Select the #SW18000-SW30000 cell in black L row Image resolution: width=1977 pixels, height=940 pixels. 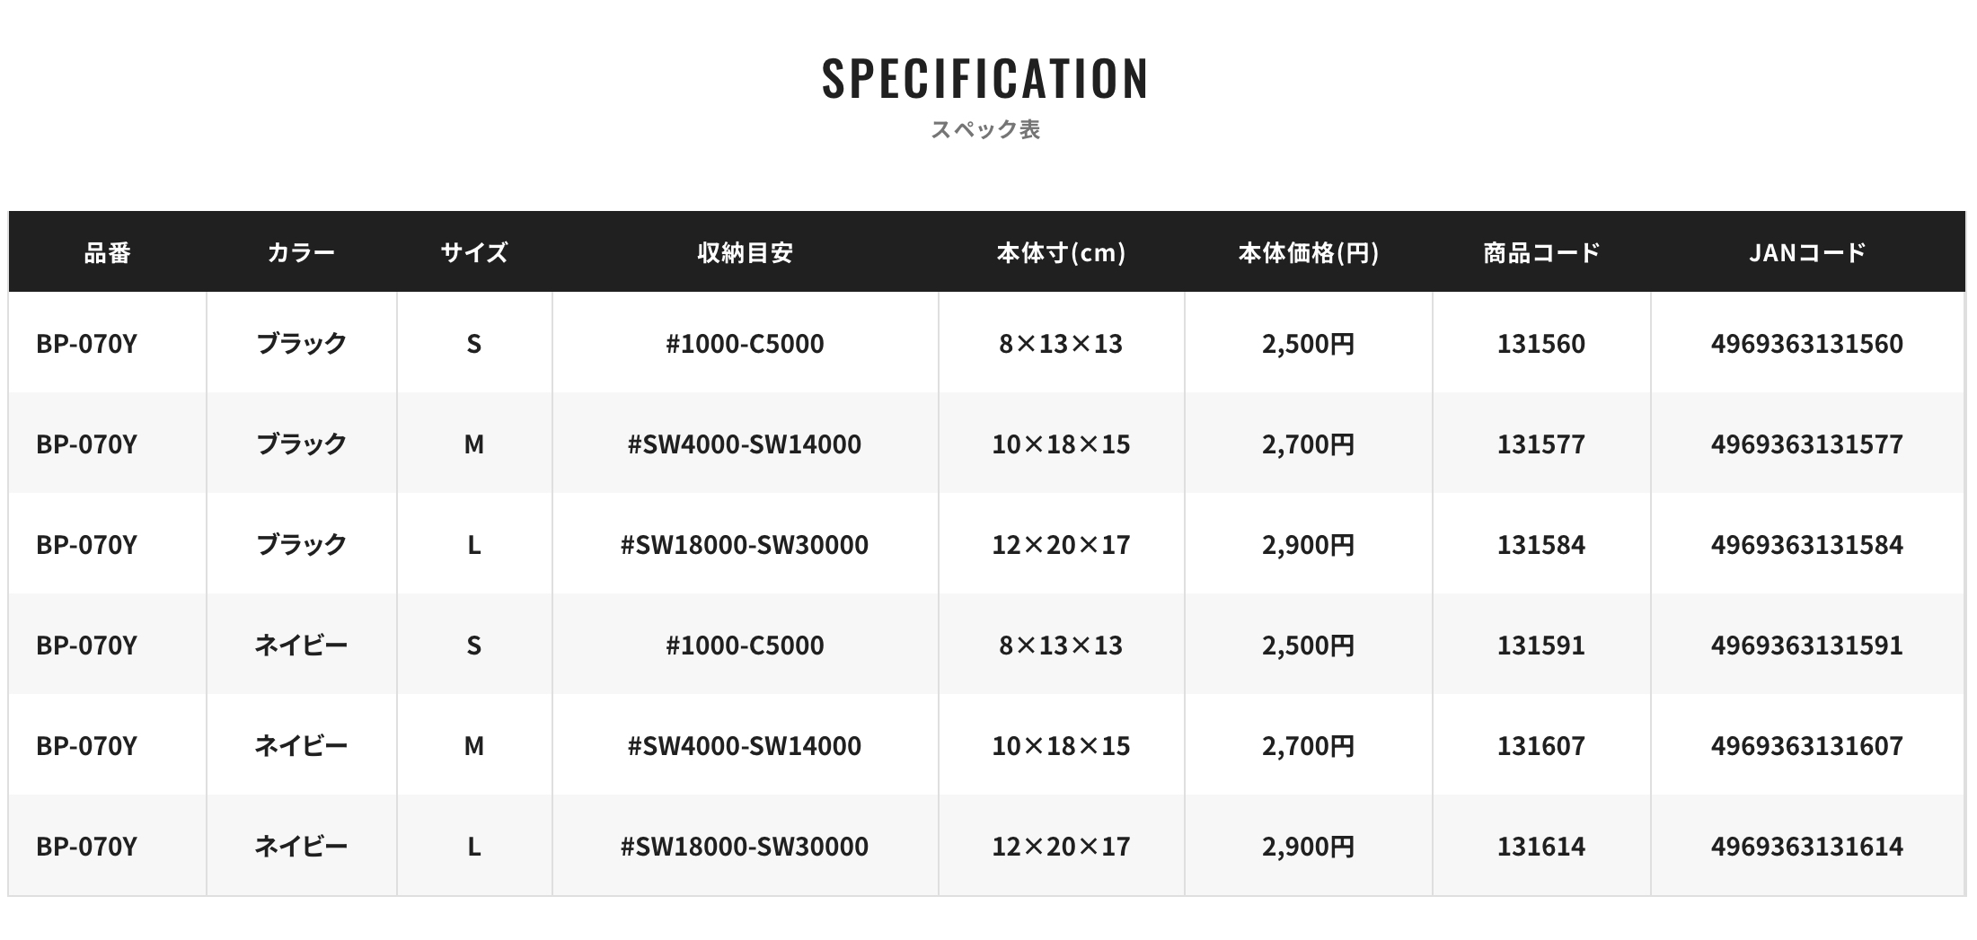pyautogui.click(x=745, y=545)
